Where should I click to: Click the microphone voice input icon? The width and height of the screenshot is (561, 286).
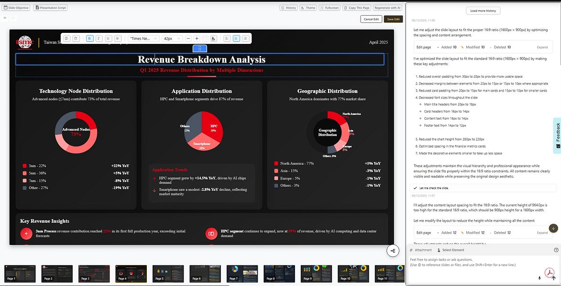(539, 278)
